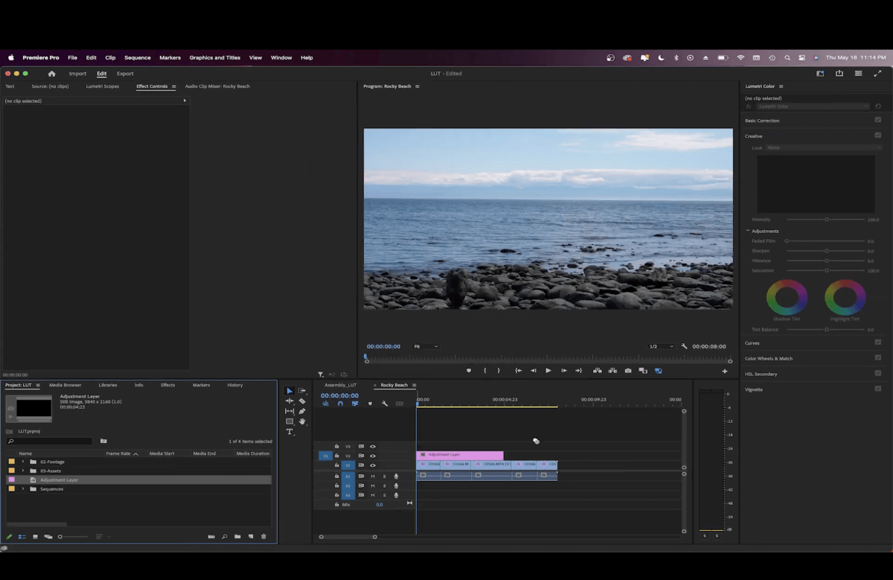This screenshot has height=580, width=893.
Task: Click New Item icon in Project panel
Action: pyautogui.click(x=251, y=536)
